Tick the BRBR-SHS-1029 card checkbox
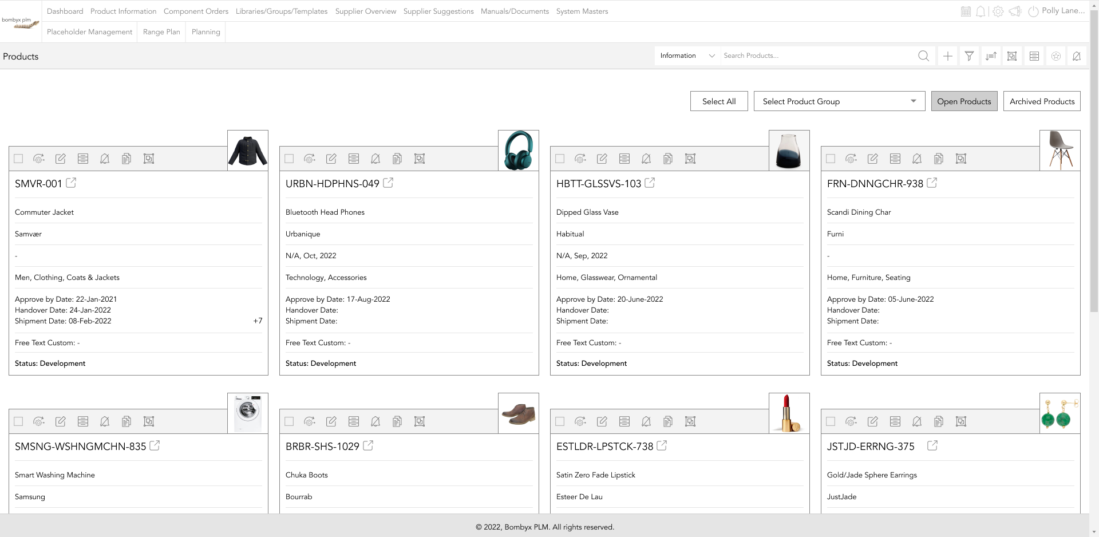1099x537 pixels. pos(289,421)
